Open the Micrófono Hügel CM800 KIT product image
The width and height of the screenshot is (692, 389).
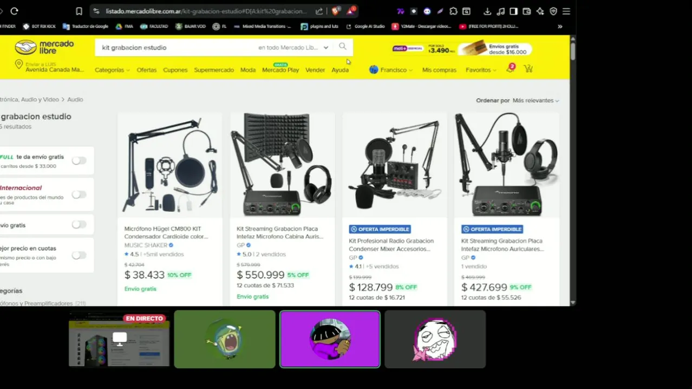point(170,165)
